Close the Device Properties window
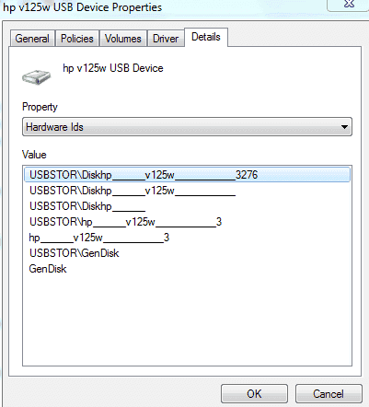The image size is (369, 407). coord(349,5)
